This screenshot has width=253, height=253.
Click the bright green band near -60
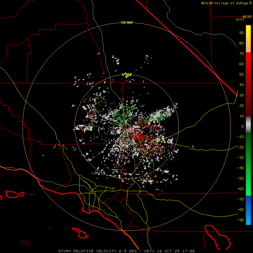coord(248,189)
